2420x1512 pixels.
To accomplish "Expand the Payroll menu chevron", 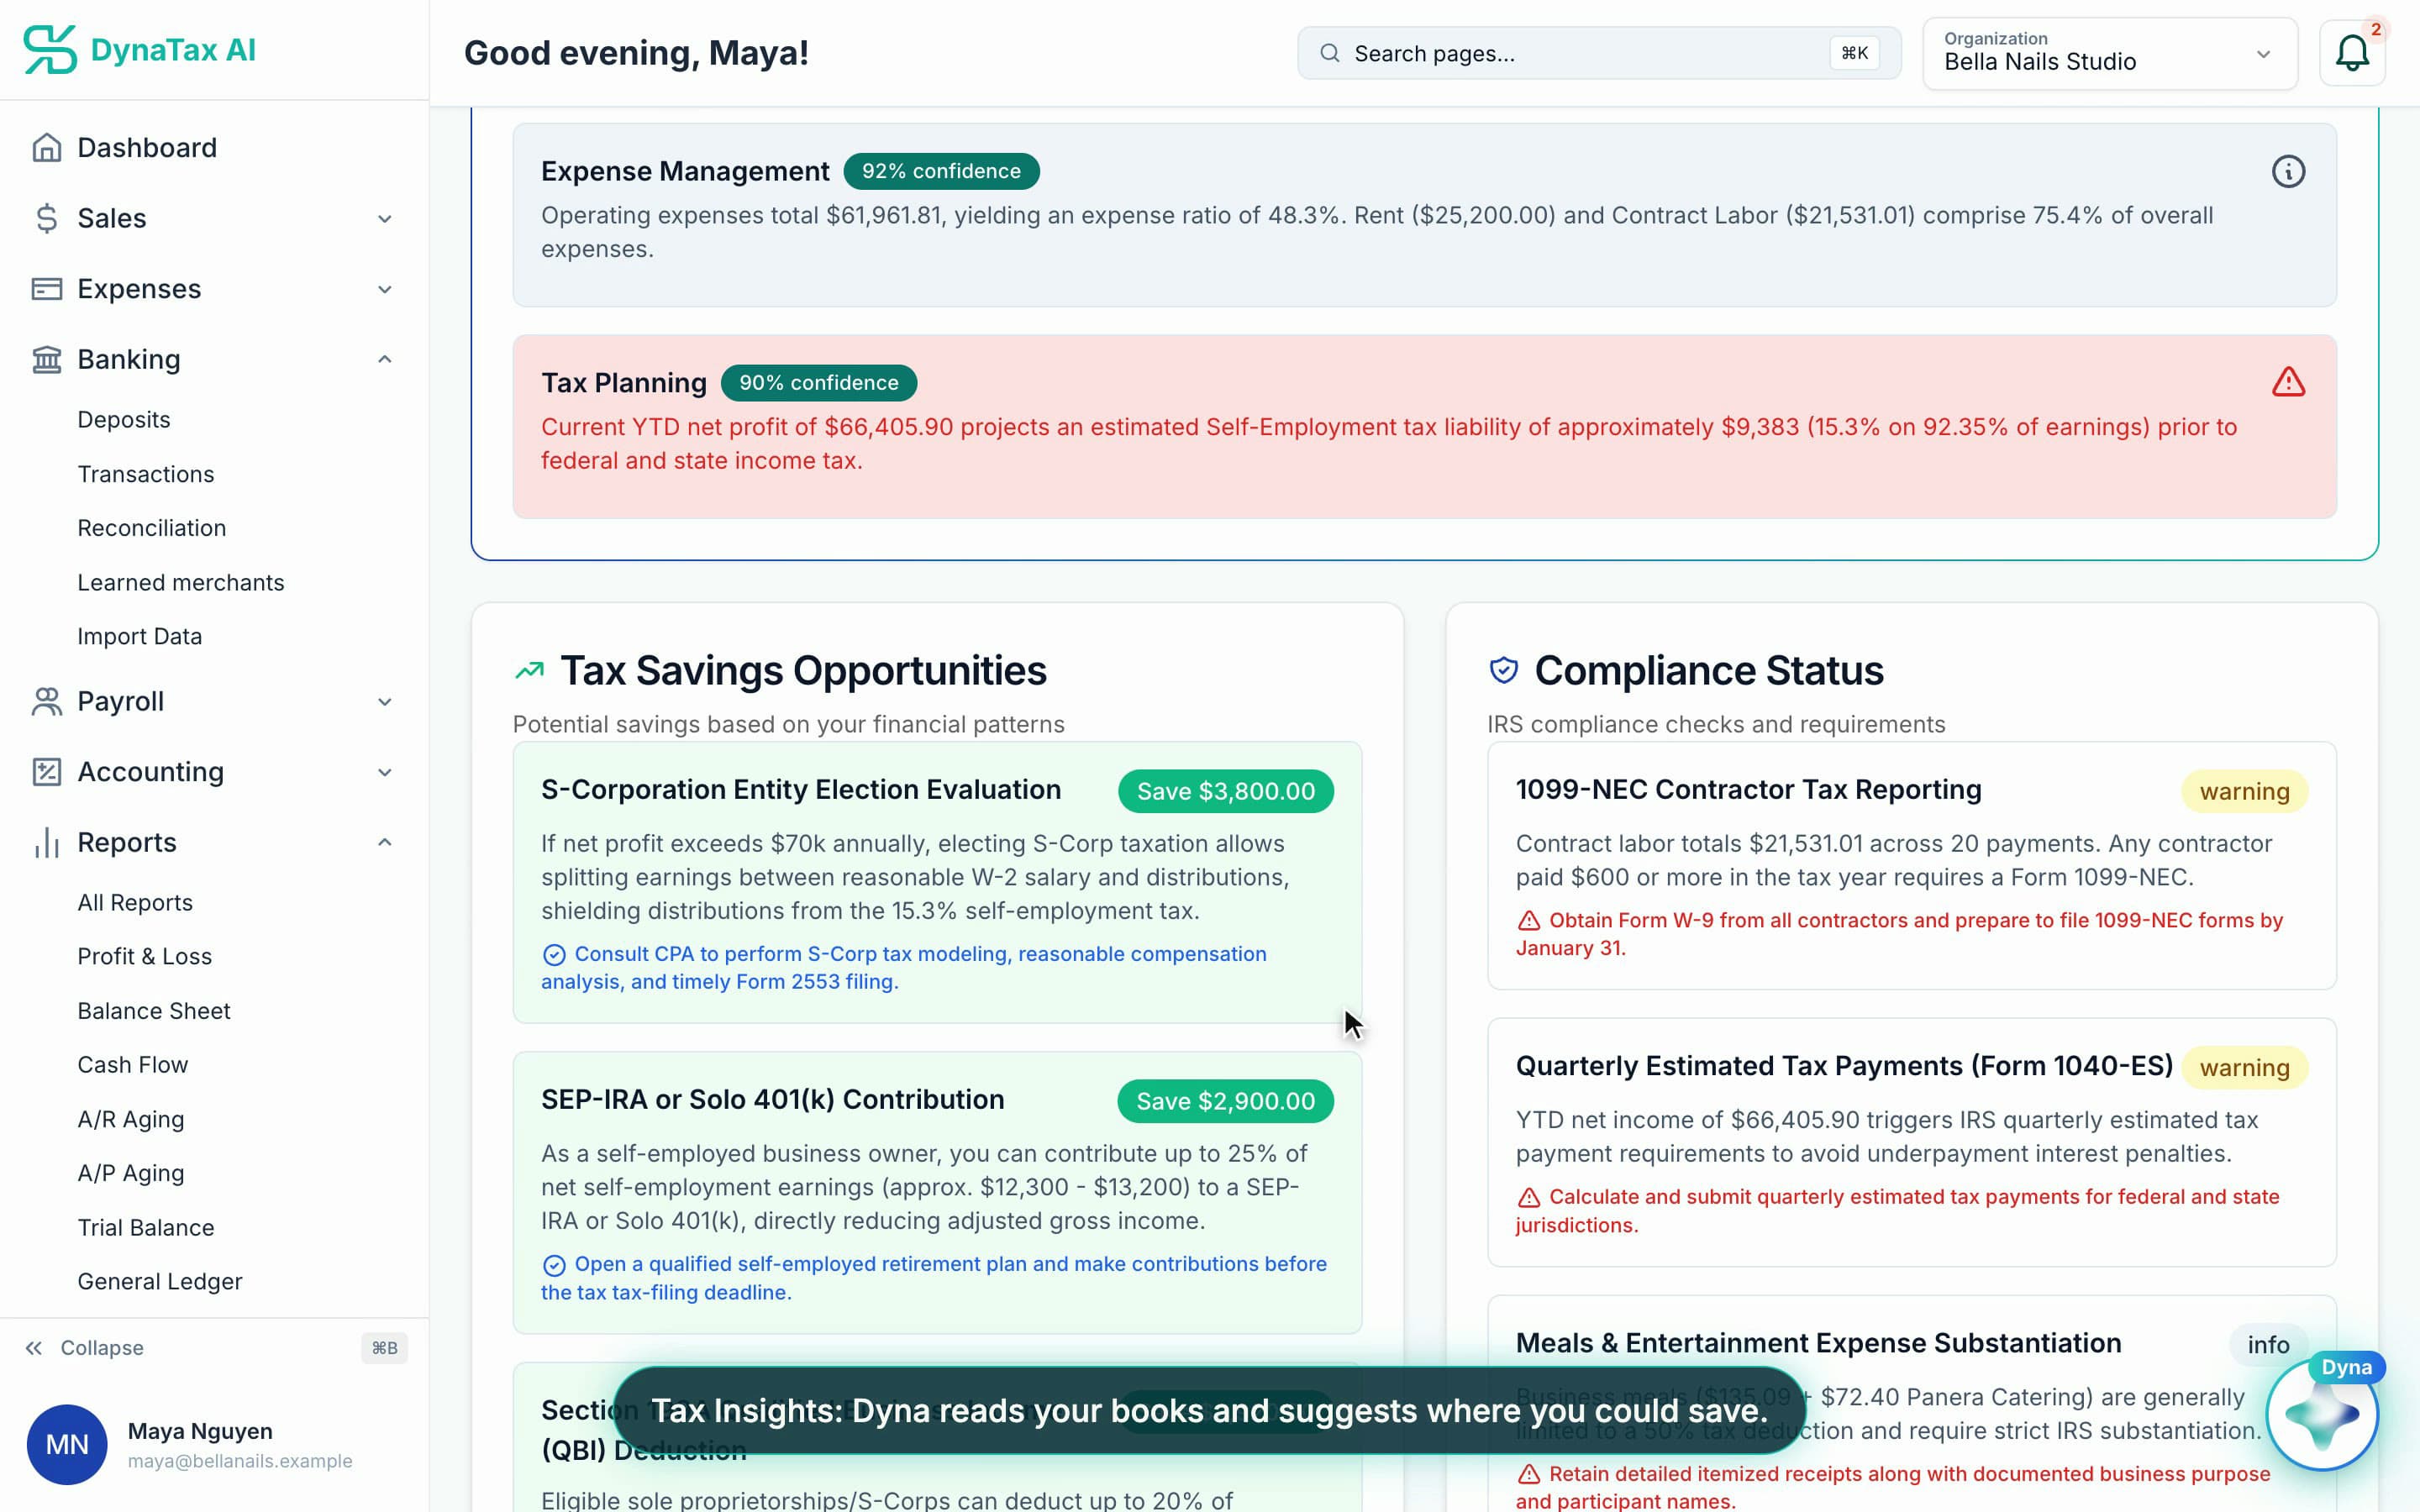I will [385, 701].
